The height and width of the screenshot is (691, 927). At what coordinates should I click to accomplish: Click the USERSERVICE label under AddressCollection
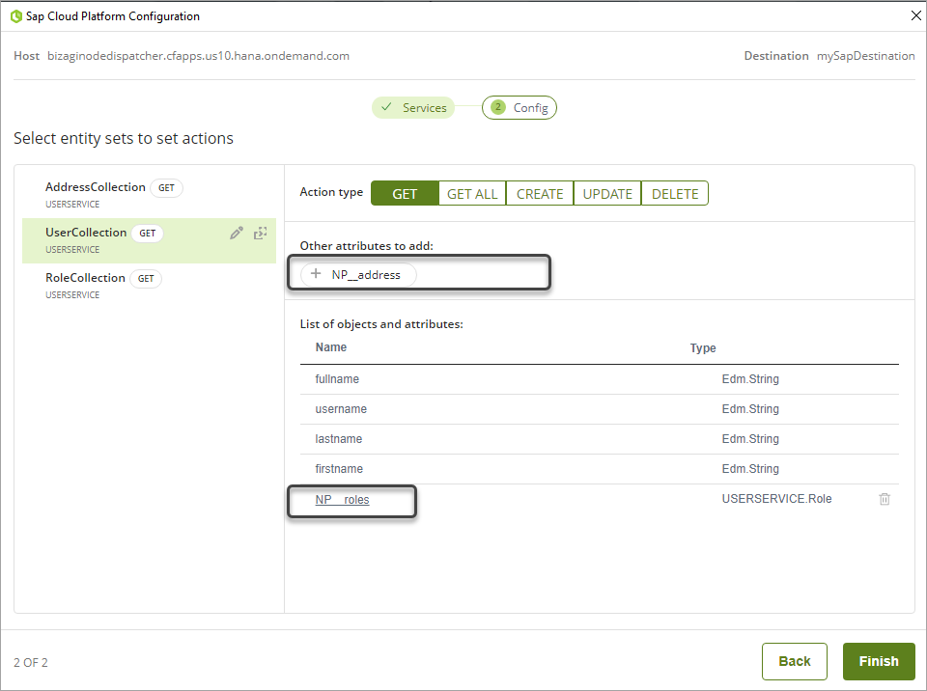tap(72, 204)
